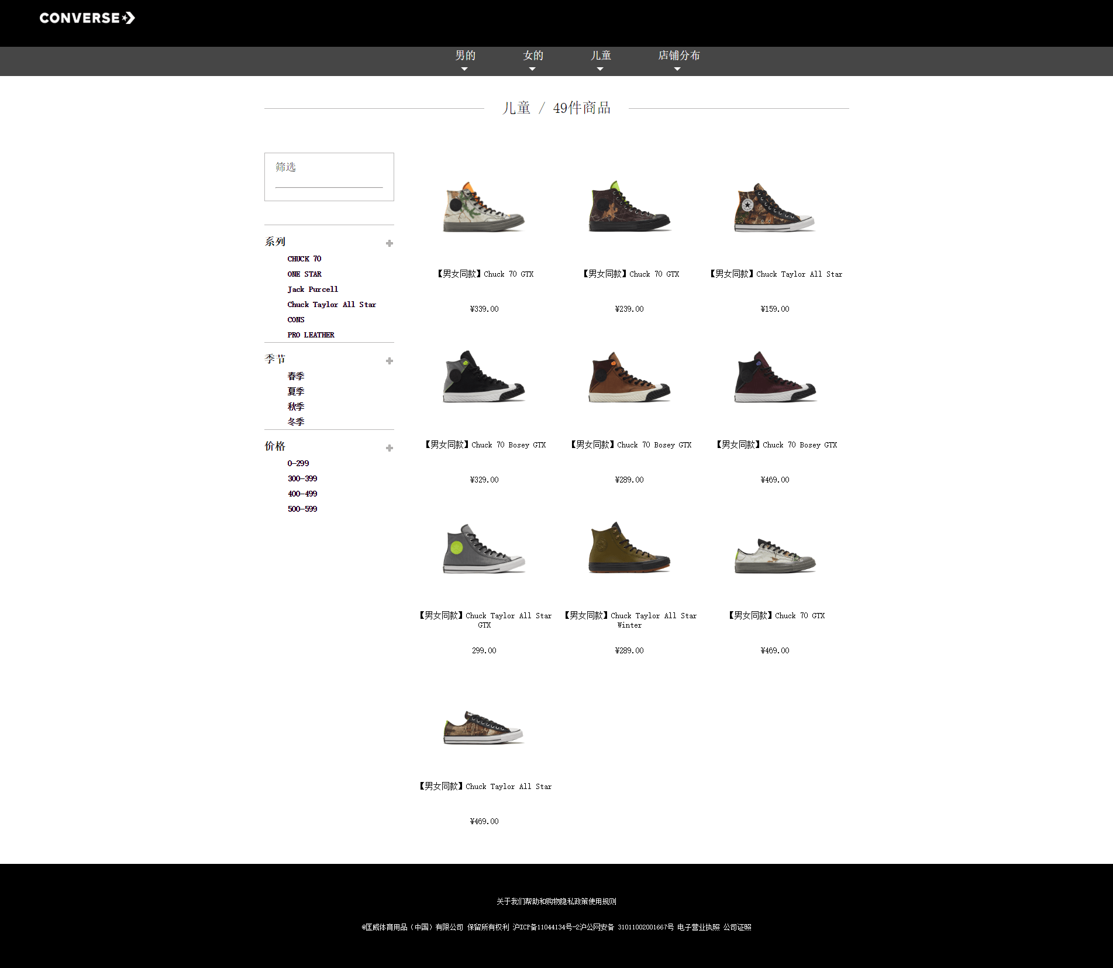1113x968 pixels.
Task: Choose the 300-399 price range
Action: click(x=302, y=478)
